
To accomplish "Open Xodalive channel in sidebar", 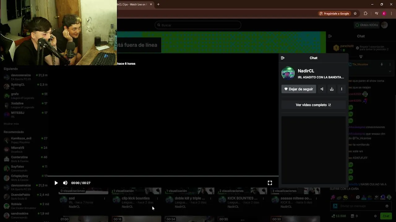I will click(26, 105).
